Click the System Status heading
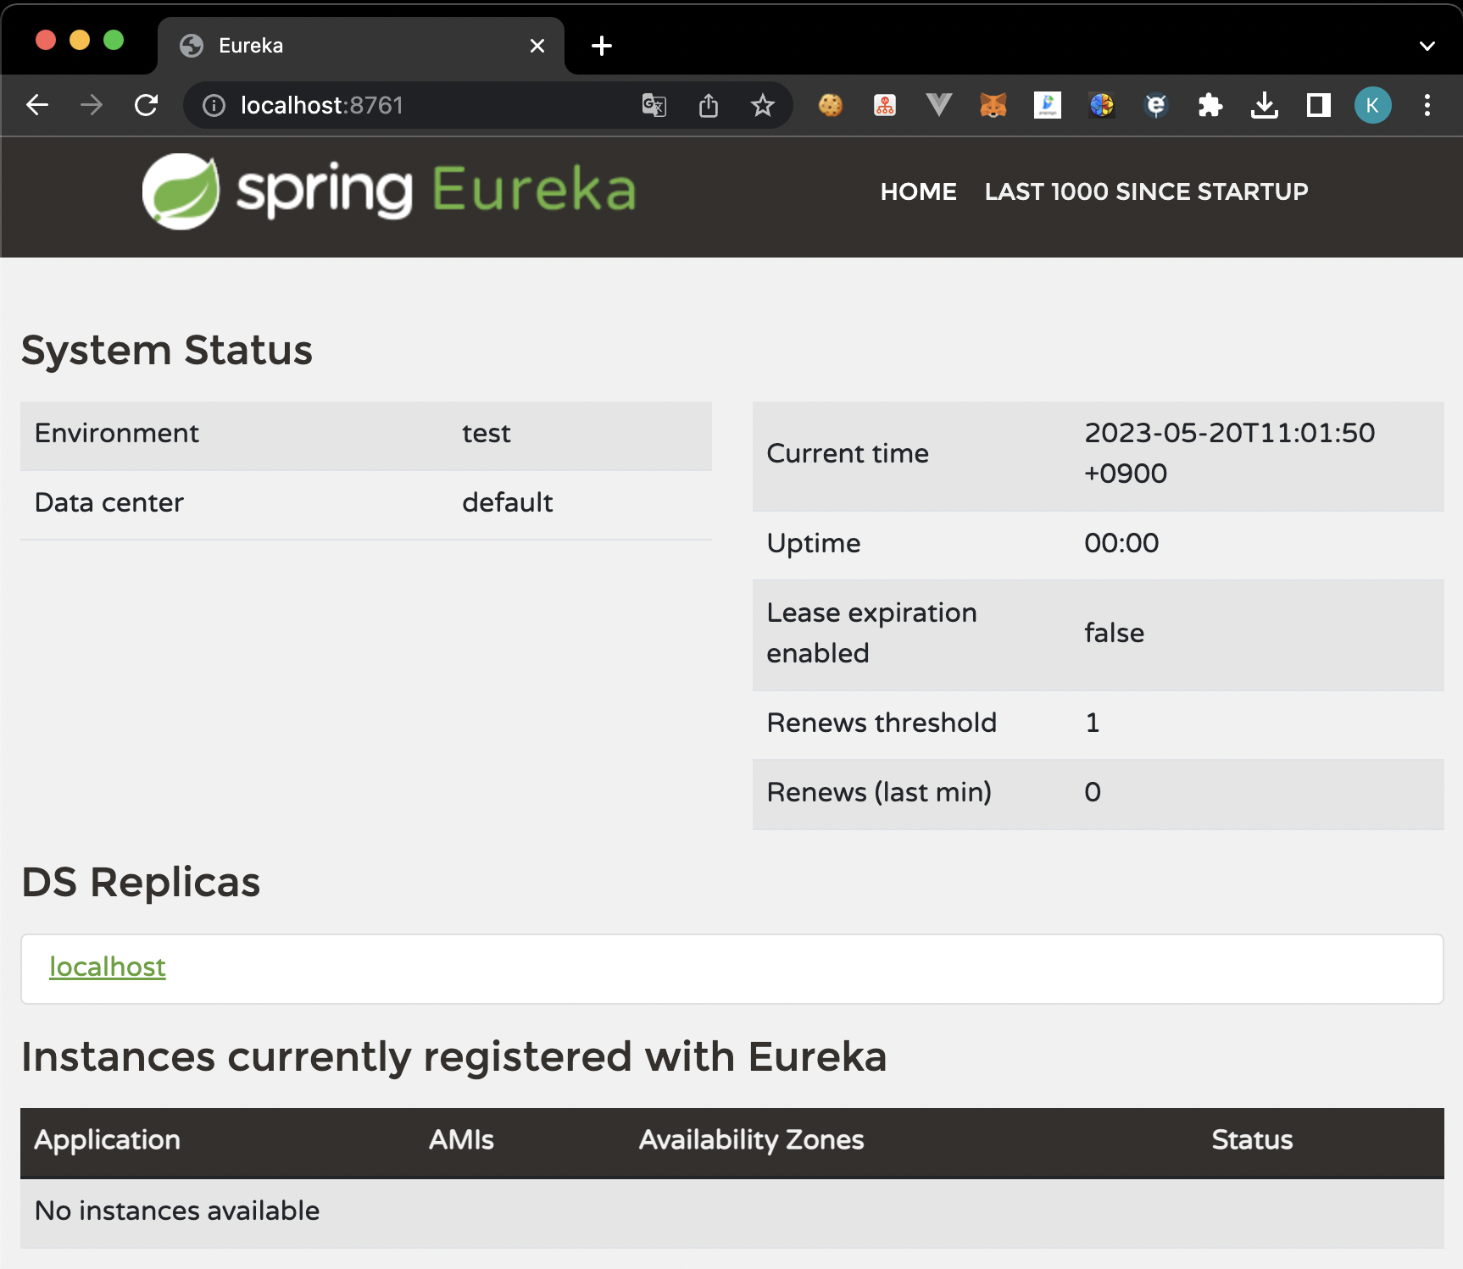Screen dimensions: 1463x1269 click(x=167, y=350)
